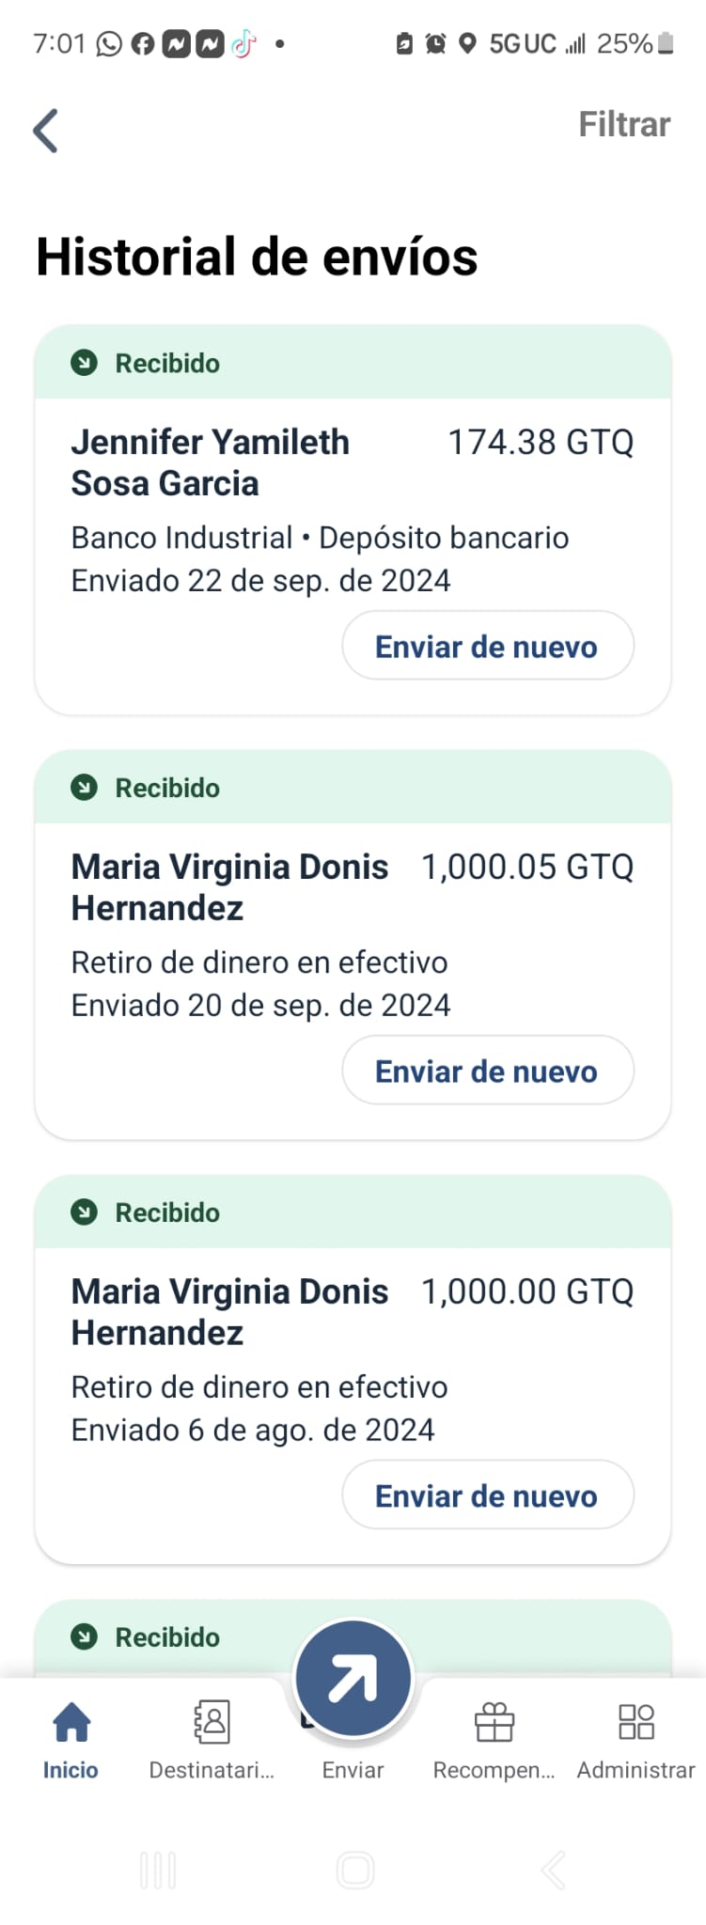Tap Recibido status icon on 1,000.00 GTQ card

click(x=85, y=1213)
